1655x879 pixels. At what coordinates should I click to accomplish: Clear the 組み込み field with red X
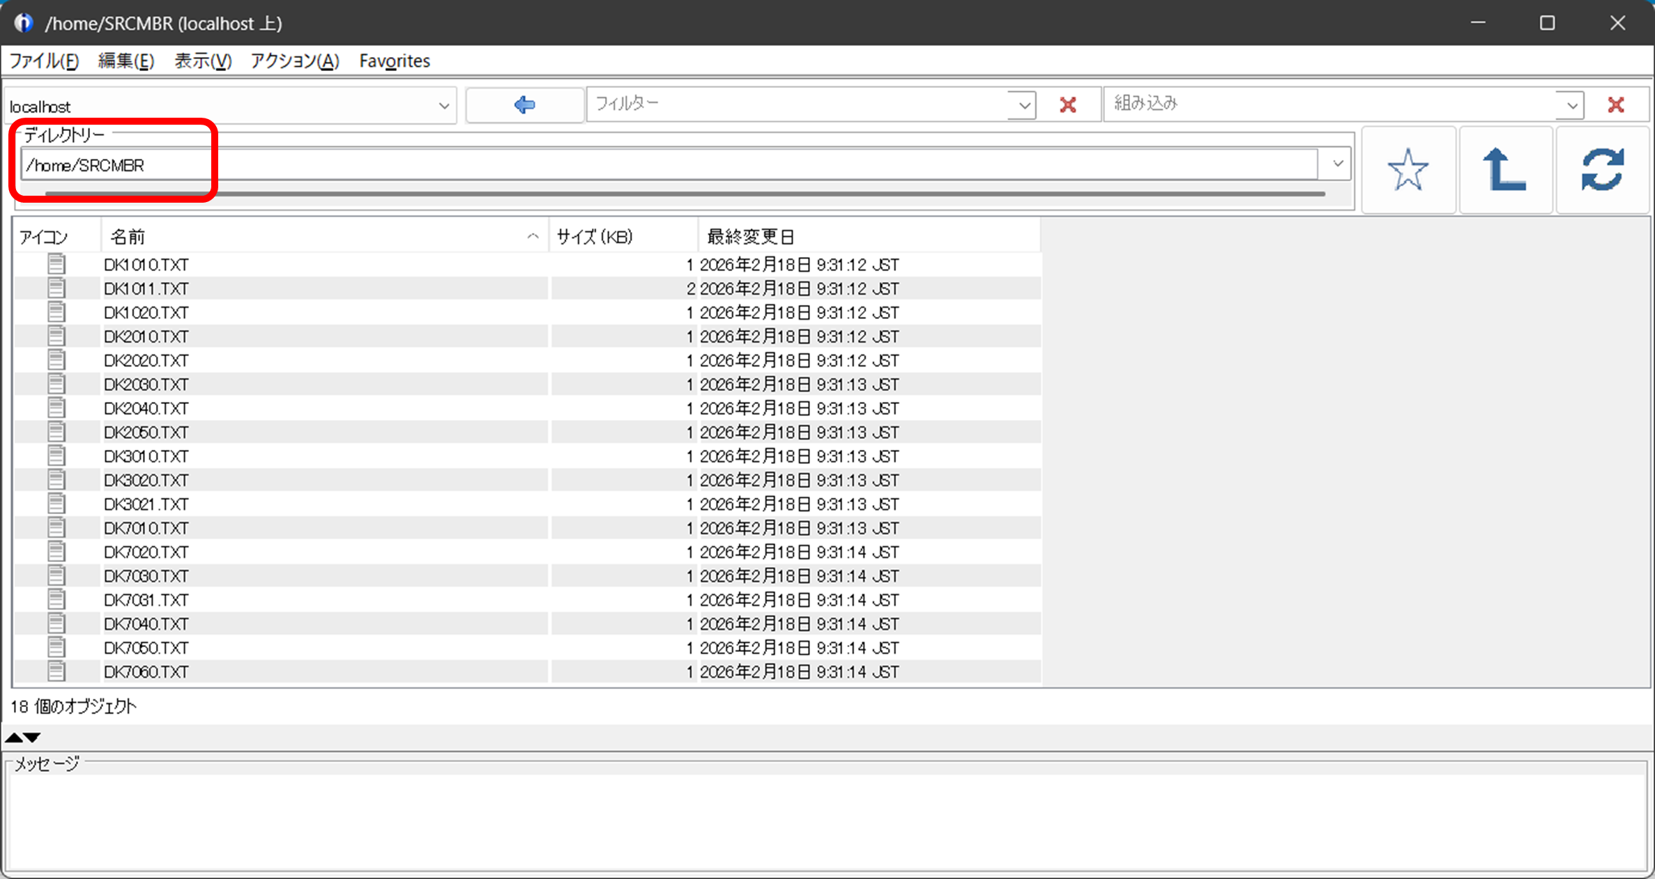tap(1615, 105)
